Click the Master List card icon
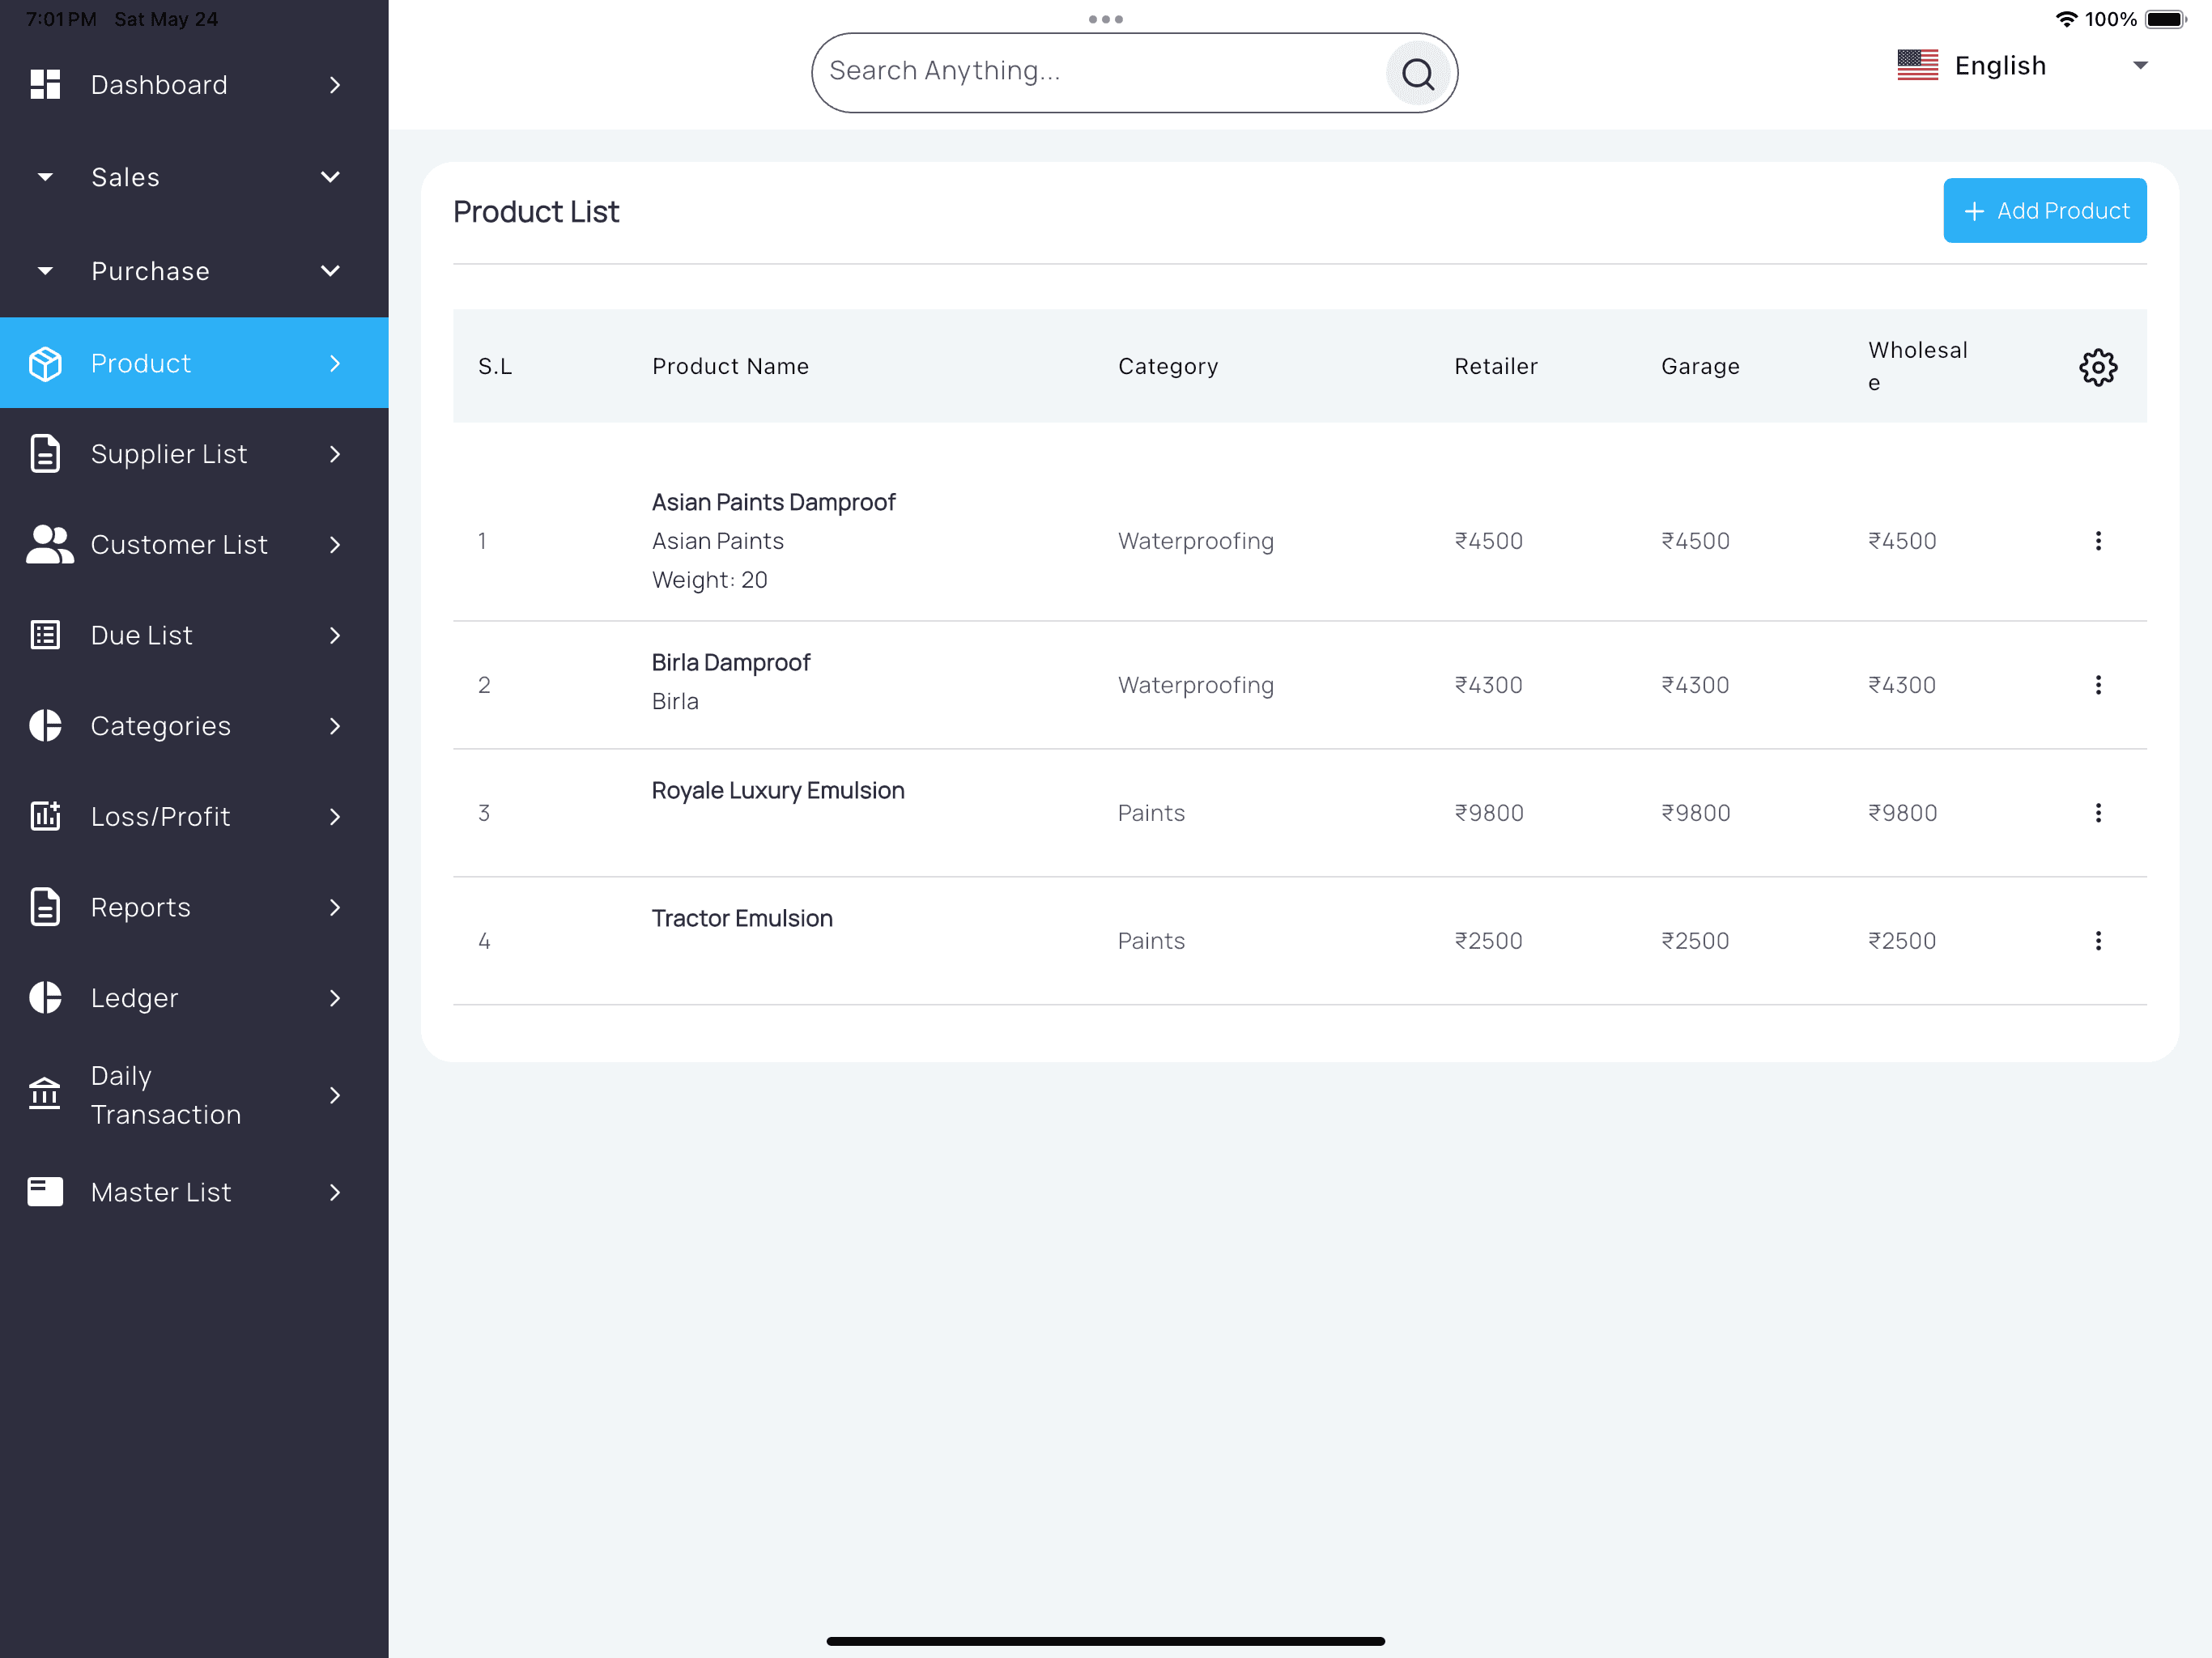2212x1658 pixels. point(45,1192)
